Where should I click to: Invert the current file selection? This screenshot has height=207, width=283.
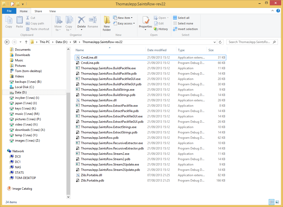[x=185, y=29]
